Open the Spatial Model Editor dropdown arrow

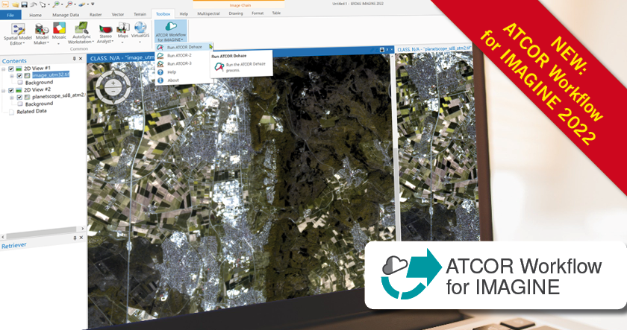[x=24, y=43]
